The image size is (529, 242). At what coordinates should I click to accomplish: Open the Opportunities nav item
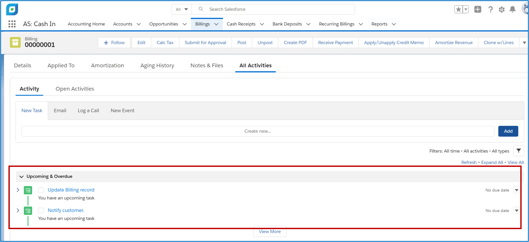click(164, 24)
